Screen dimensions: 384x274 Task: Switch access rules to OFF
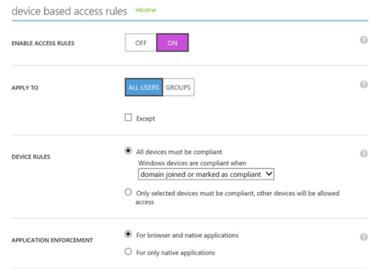pyautogui.click(x=141, y=43)
